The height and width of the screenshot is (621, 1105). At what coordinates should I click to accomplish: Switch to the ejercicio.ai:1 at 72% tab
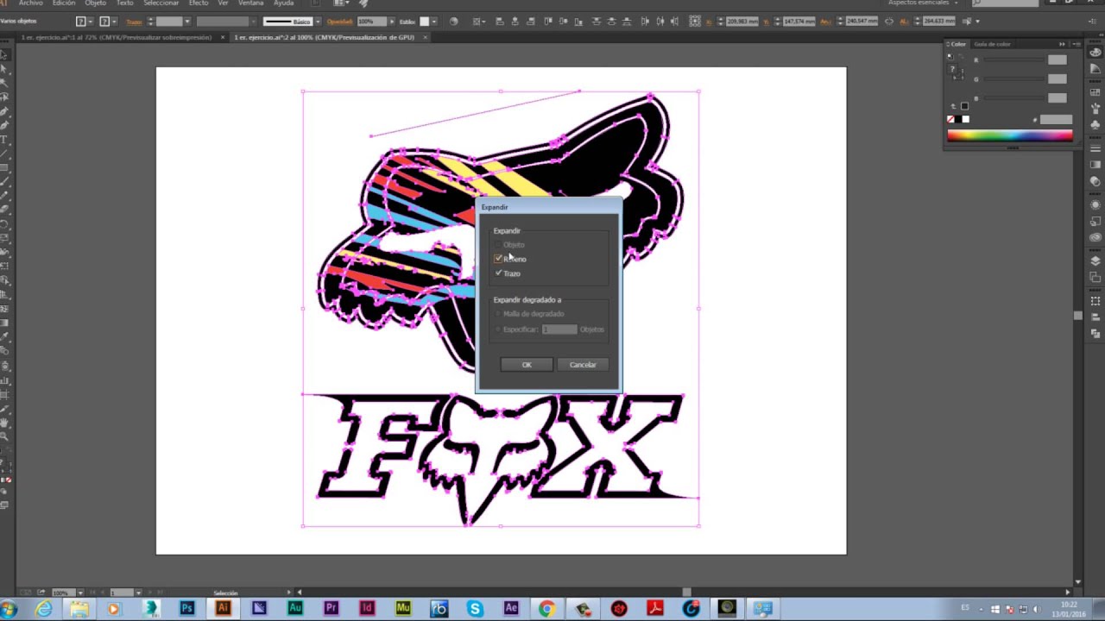[117, 38]
